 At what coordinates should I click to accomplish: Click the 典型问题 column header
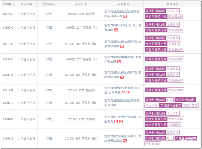172,4
